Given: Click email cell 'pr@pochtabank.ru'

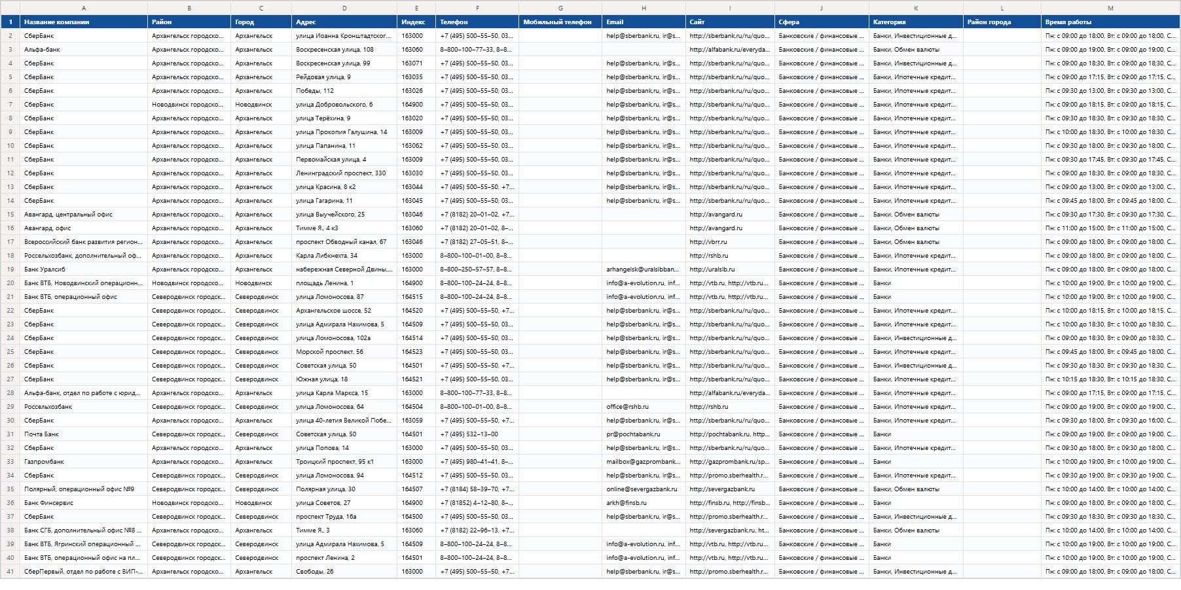Looking at the screenshot, I should click(644, 434).
